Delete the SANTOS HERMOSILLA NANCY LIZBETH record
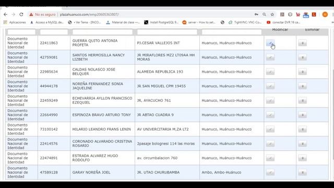Image resolution: width=334 pixels, height=188 pixels. 302,57
